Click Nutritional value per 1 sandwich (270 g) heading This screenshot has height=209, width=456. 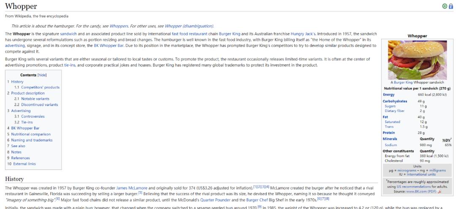417,88
